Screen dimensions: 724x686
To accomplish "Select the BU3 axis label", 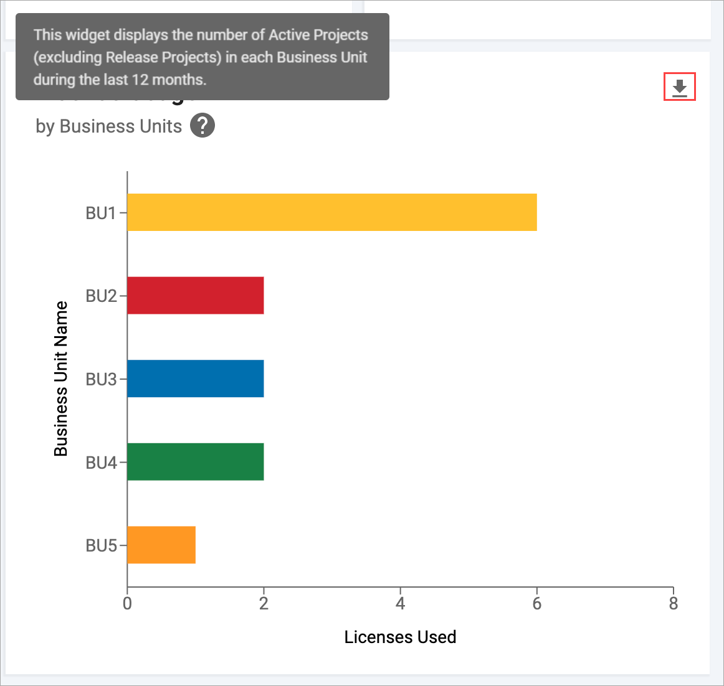I will [x=101, y=379].
